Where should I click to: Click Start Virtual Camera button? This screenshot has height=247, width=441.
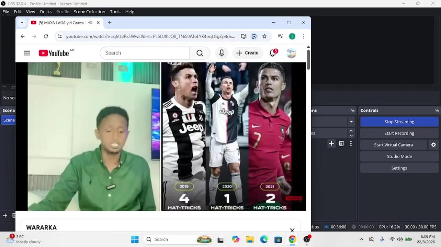pyautogui.click(x=393, y=145)
